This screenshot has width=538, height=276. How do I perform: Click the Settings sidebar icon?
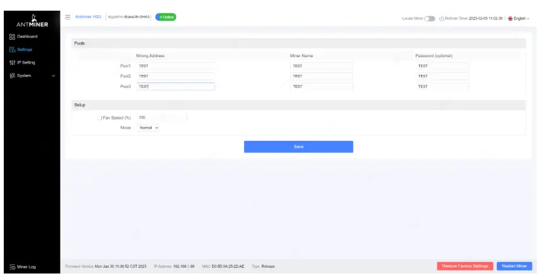click(x=12, y=50)
